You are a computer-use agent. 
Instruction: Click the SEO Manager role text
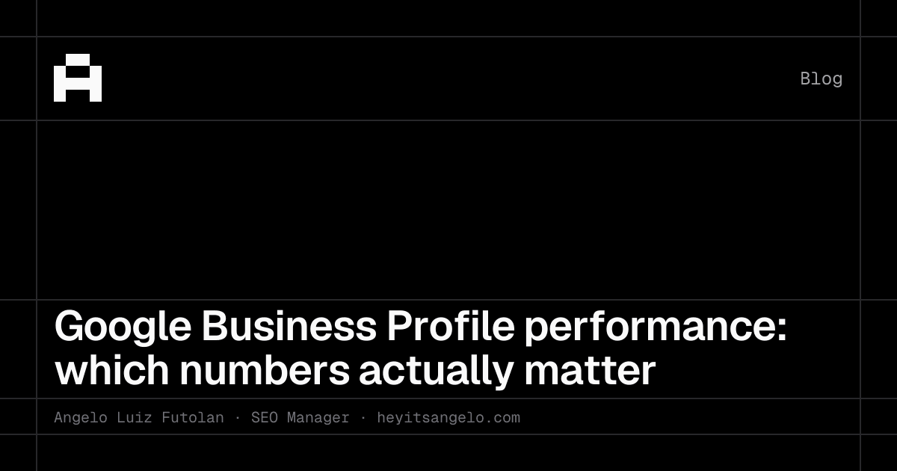(x=300, y=418)
